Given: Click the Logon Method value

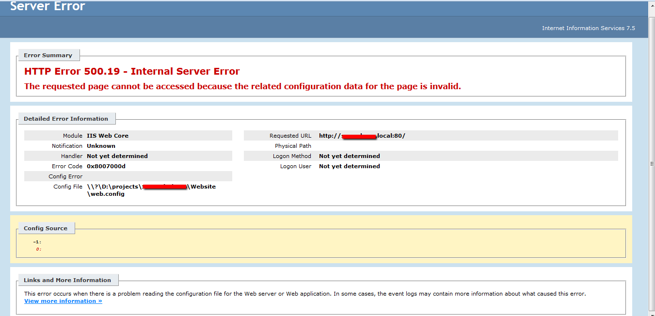Looking at the screenshot, I should pyautogui.click(x=349, y=156).
